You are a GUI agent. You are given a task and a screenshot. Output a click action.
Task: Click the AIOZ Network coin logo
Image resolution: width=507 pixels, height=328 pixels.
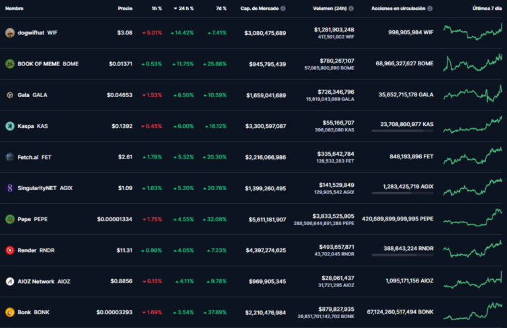(x=10, y=281)
